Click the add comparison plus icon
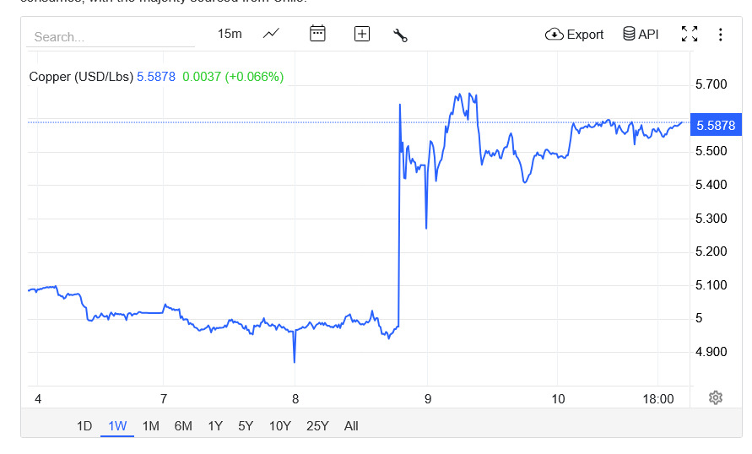Image resolution: width=752 pixels, height=454 pixels. click(362, 34)
